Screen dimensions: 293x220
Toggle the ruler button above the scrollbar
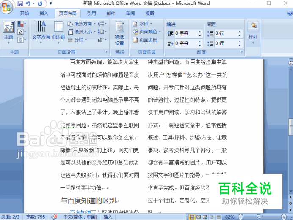[290, 63]
